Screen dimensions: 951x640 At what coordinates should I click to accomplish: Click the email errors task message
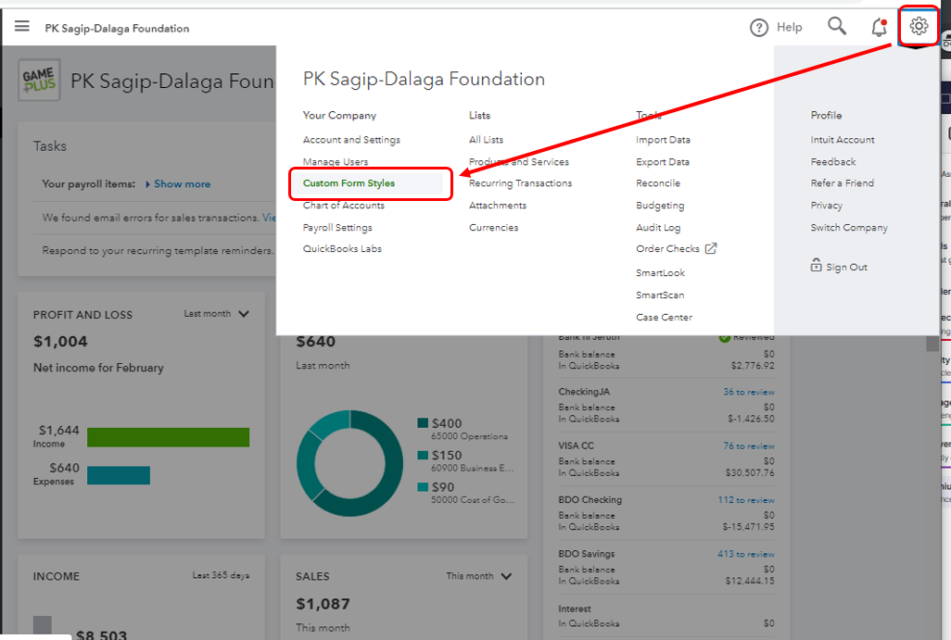(150, 218)
